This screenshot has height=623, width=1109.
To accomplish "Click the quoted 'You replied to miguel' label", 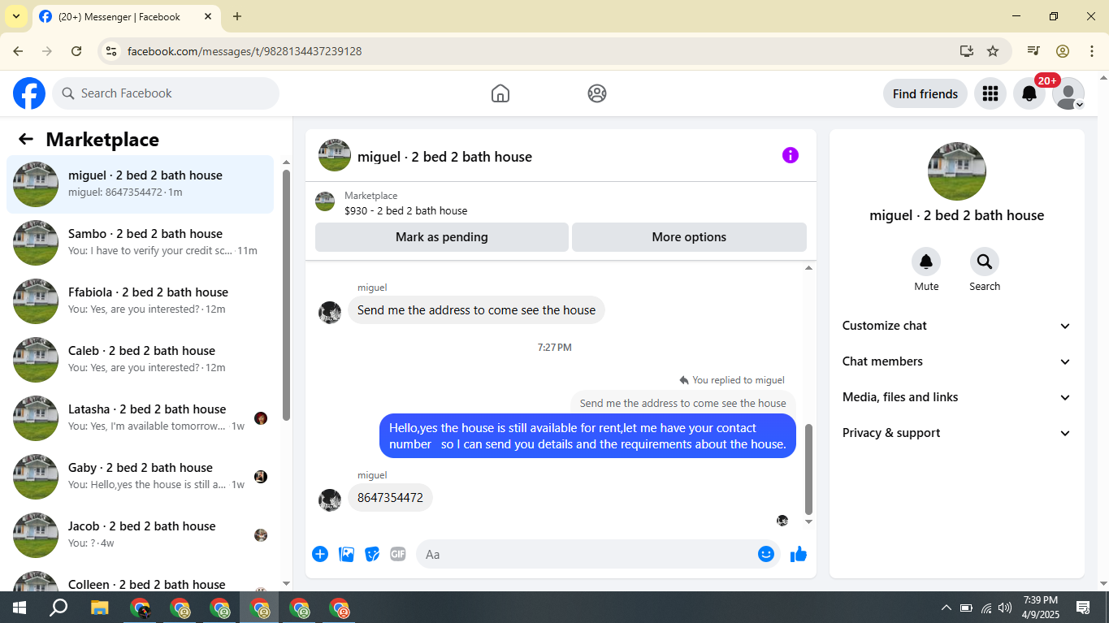I will 732,380.
